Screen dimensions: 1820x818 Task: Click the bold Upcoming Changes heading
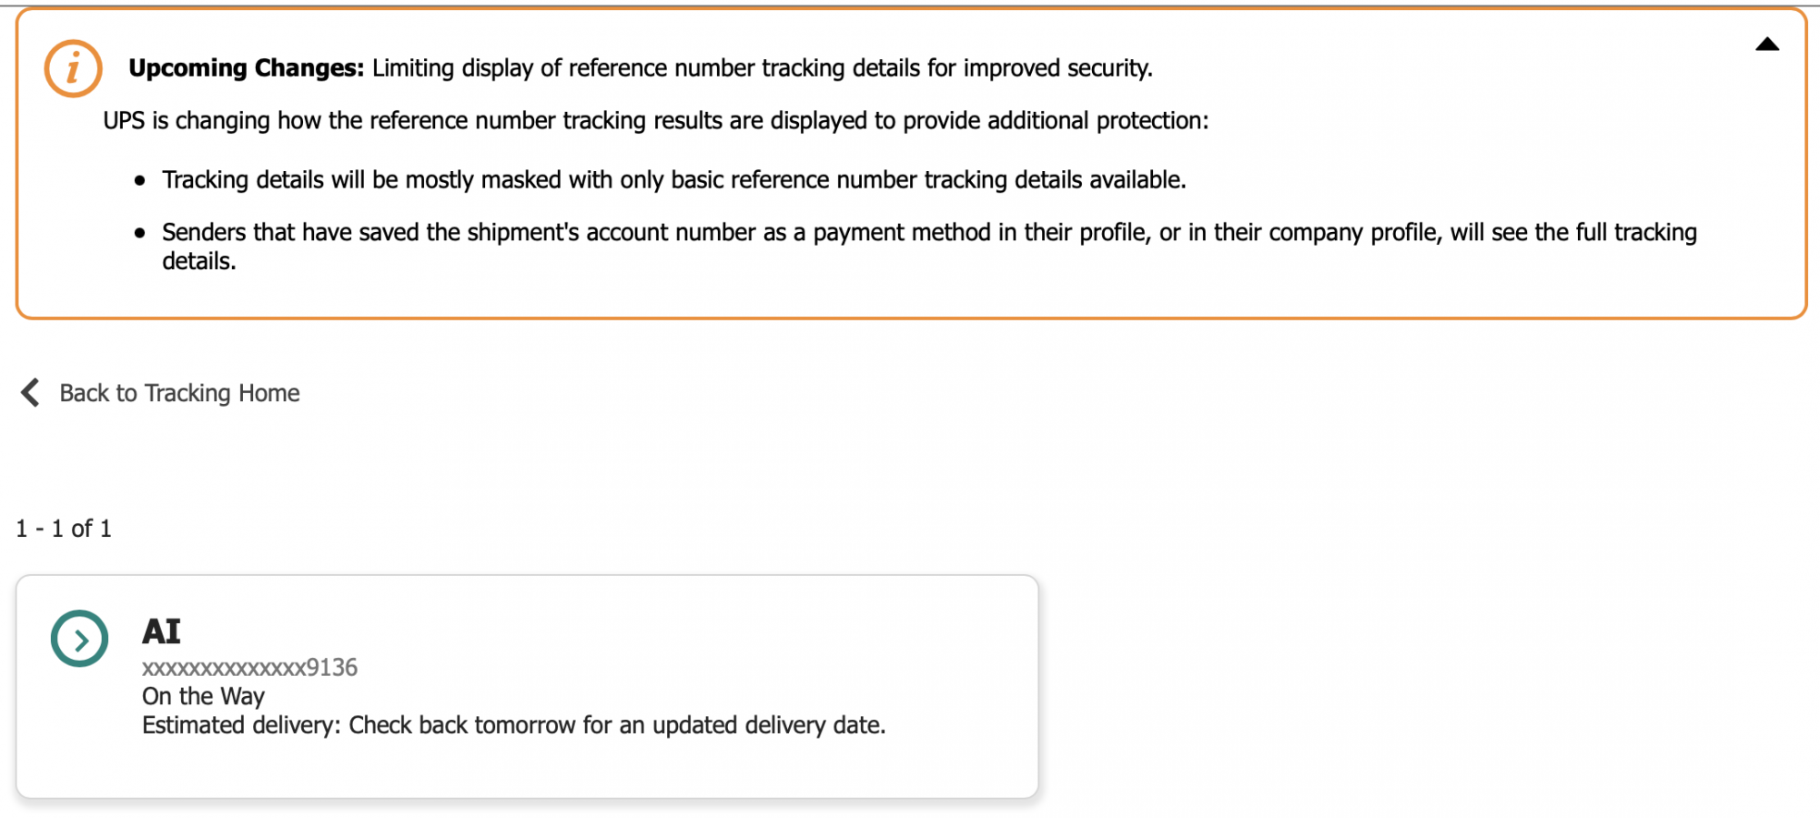pos(246,68)
